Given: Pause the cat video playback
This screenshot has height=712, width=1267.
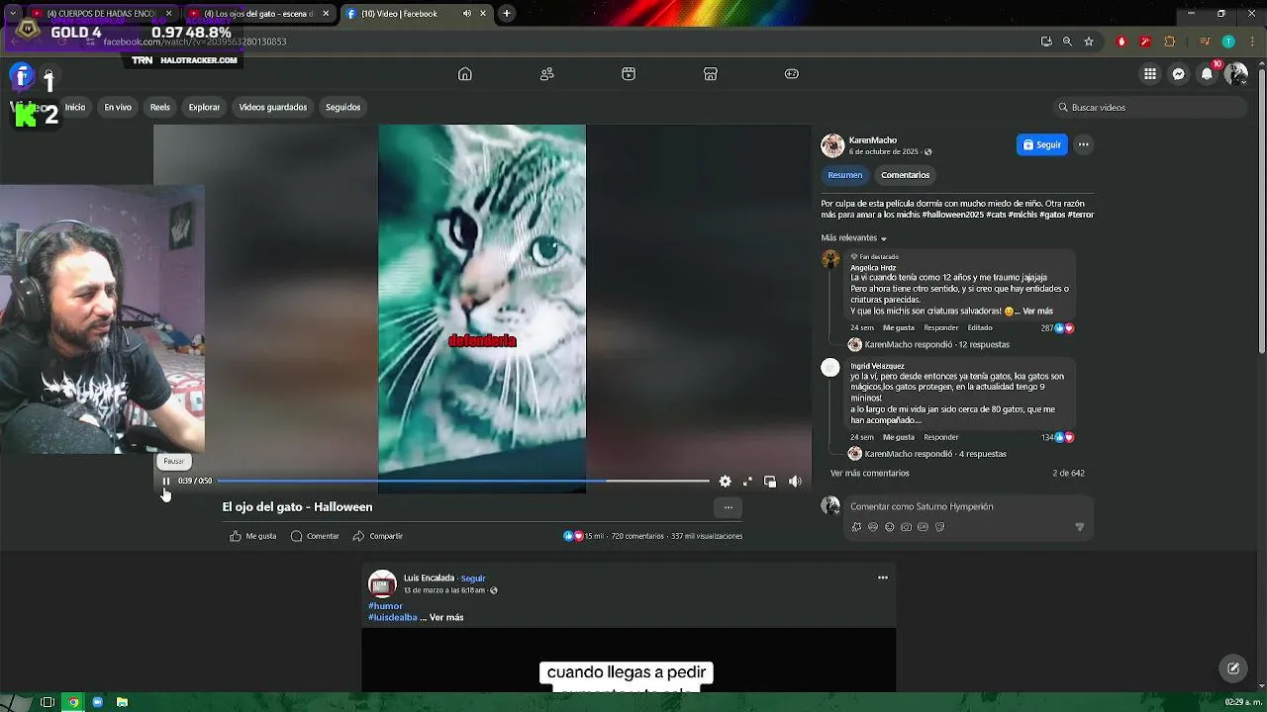Looking at the screenshot, I should (166, 482).
